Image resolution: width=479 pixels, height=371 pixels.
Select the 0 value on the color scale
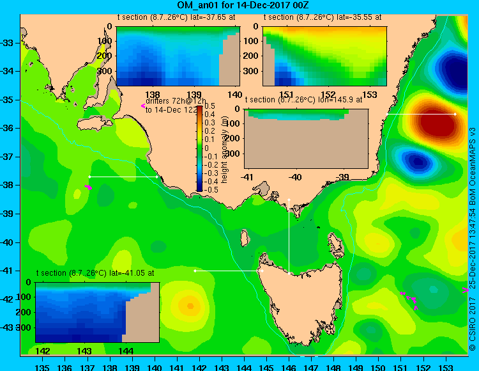tap(206, 148)
